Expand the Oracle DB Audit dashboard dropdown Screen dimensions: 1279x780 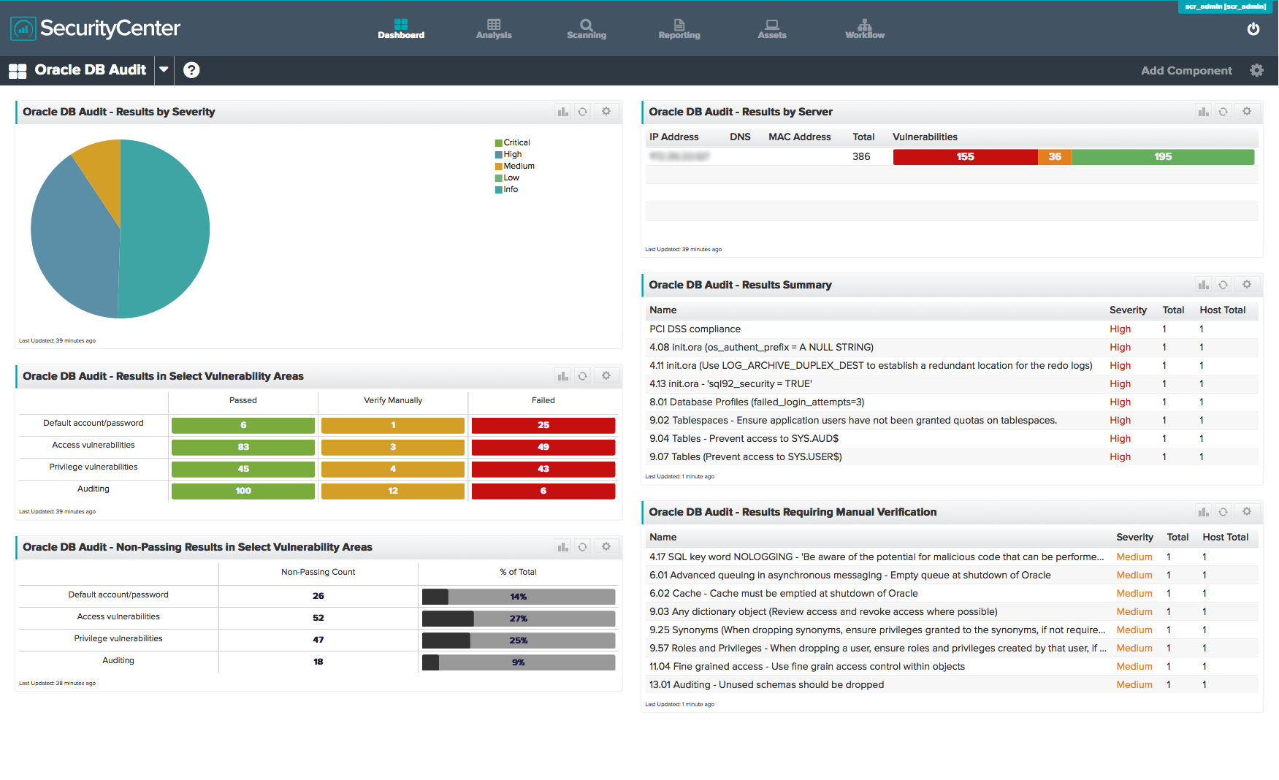tap(164, 70)
